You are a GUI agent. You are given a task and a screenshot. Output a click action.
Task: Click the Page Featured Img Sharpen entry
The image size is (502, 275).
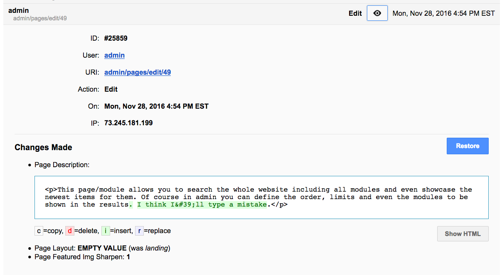(82, 257)
